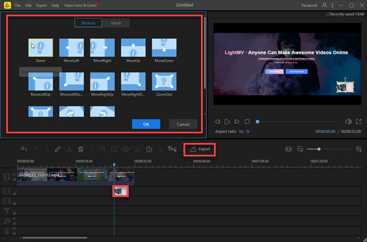
Task: Click the delete trash can icon
Action: click(x=81, y=149)
